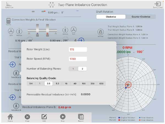The height and width of the screenshot is (124, 165).
Task: Click Trial Weight Radius Plane A value
Action: [139, 26]
